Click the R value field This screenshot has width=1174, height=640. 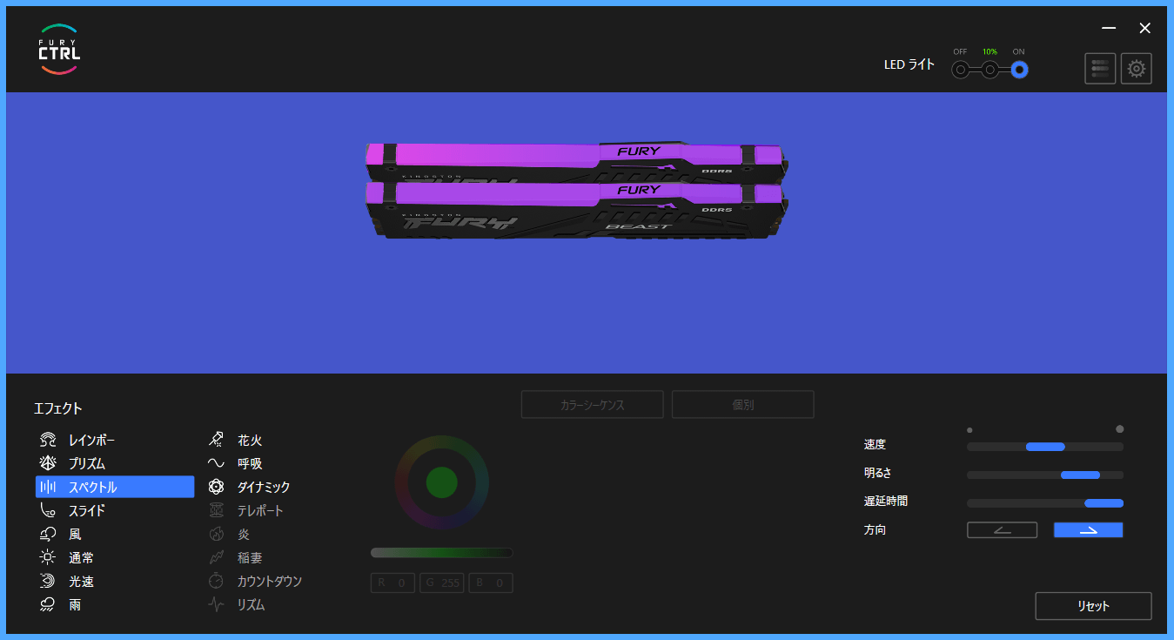pyautogui.click(x=393, y=583)
